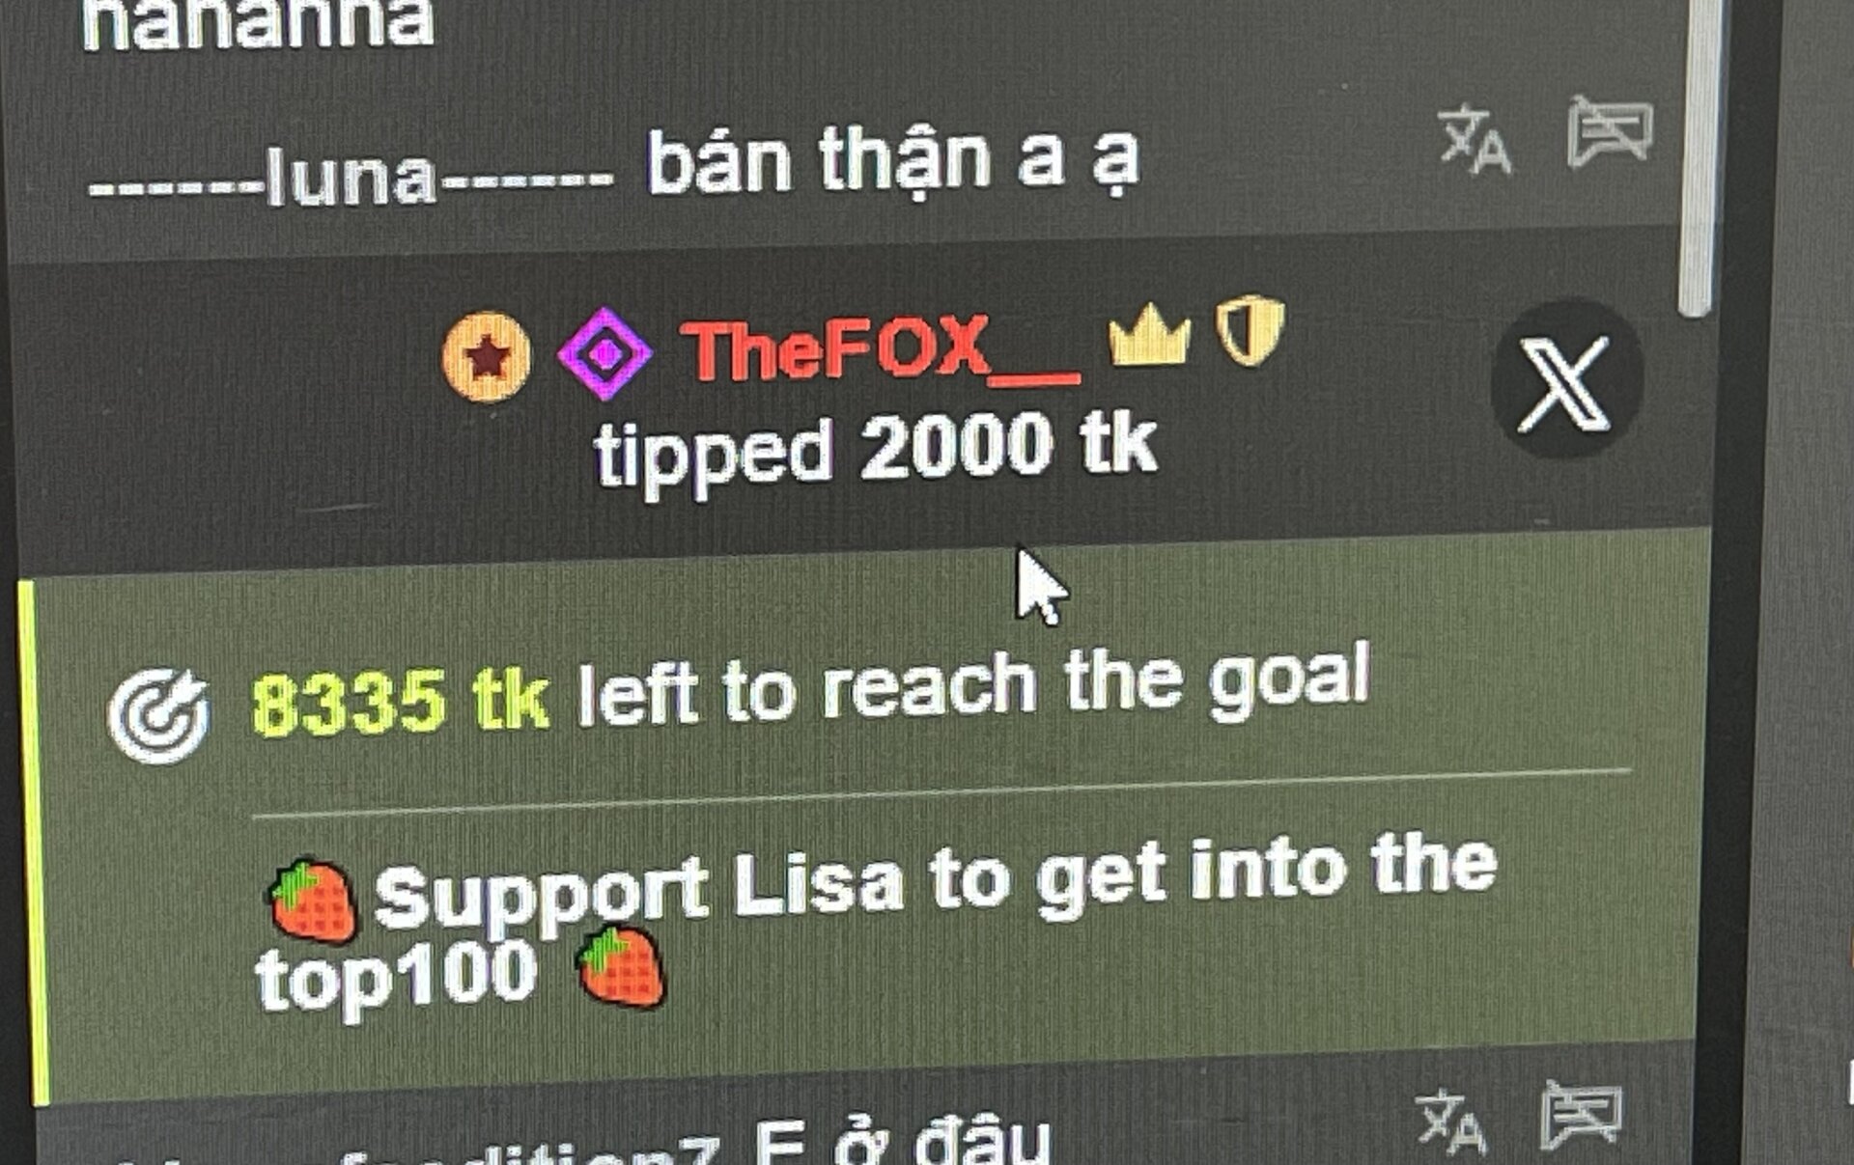The image size is (1854, 1165).
Task: Click the 'bán thận a ạ' message text
Action: point(893,161)
